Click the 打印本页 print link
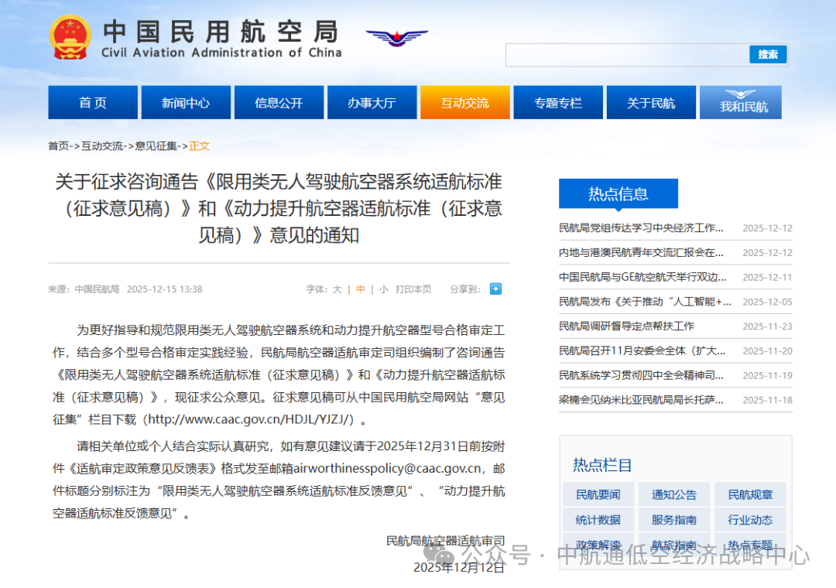836x588 pixels. tap(413, 289)
